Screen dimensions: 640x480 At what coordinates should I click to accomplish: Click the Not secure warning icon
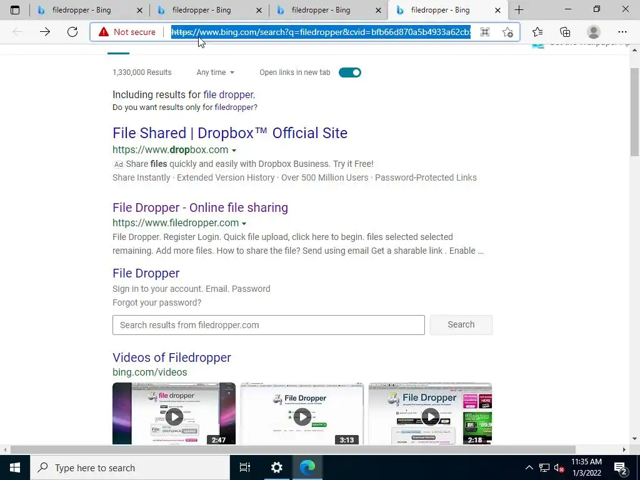tap(104, 32)
